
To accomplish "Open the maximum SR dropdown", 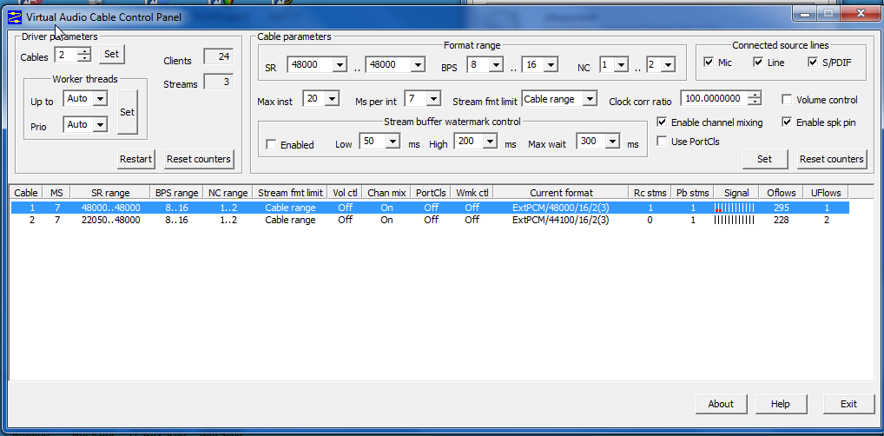I will click(417, 65).
